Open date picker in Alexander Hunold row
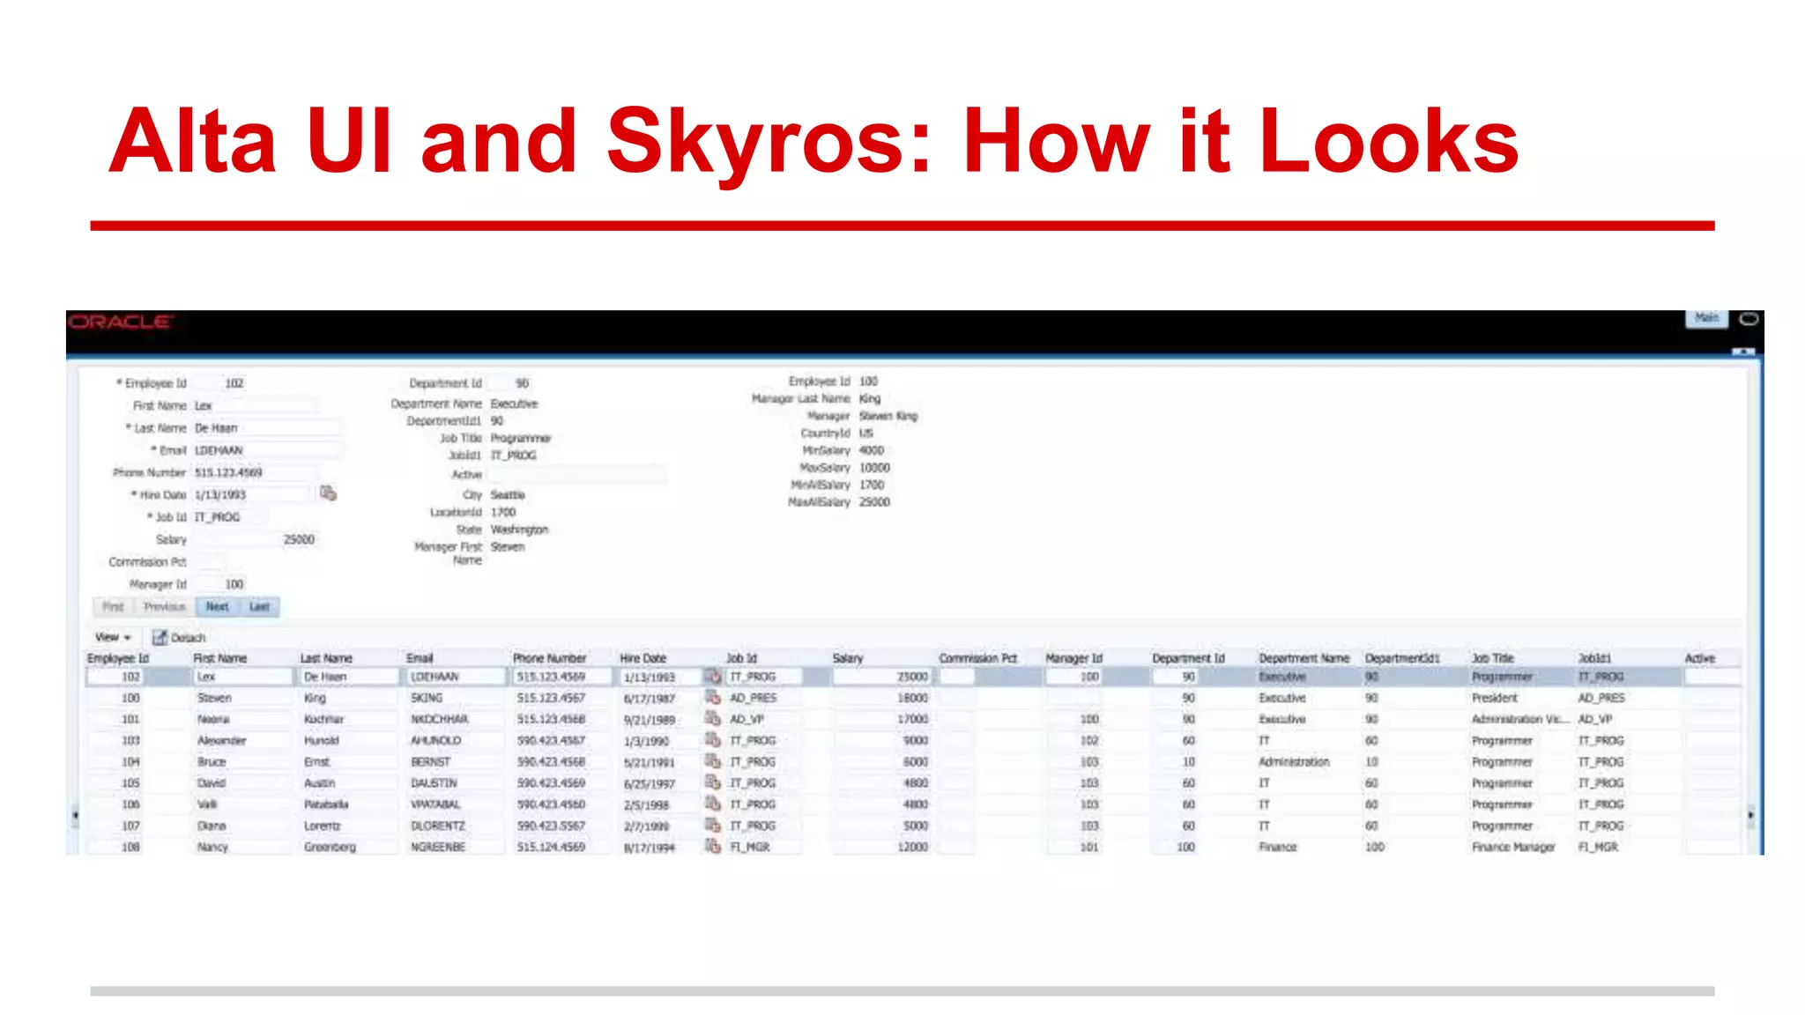Screen dimensions: 1805x1015 713,739
